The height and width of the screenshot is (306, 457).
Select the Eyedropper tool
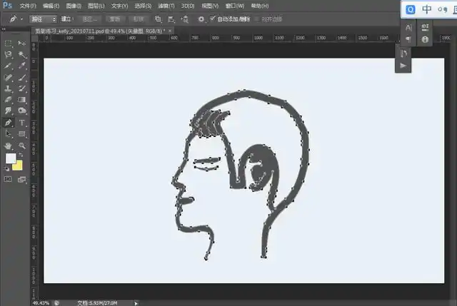22,66
